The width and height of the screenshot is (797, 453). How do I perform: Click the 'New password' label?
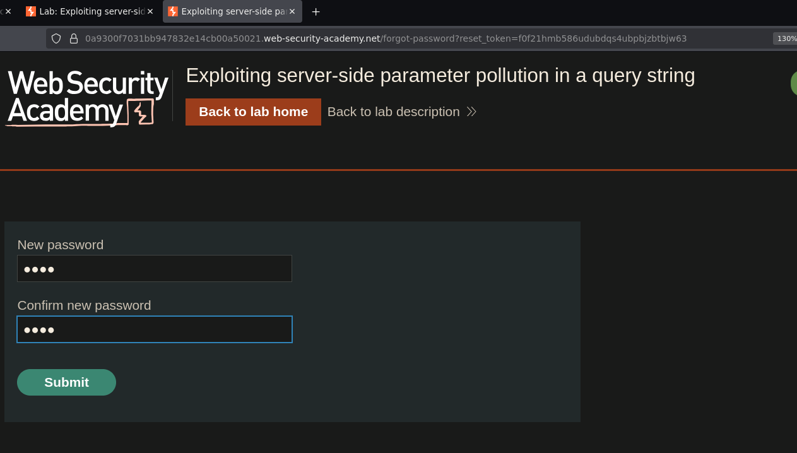(x=61, y=245)
